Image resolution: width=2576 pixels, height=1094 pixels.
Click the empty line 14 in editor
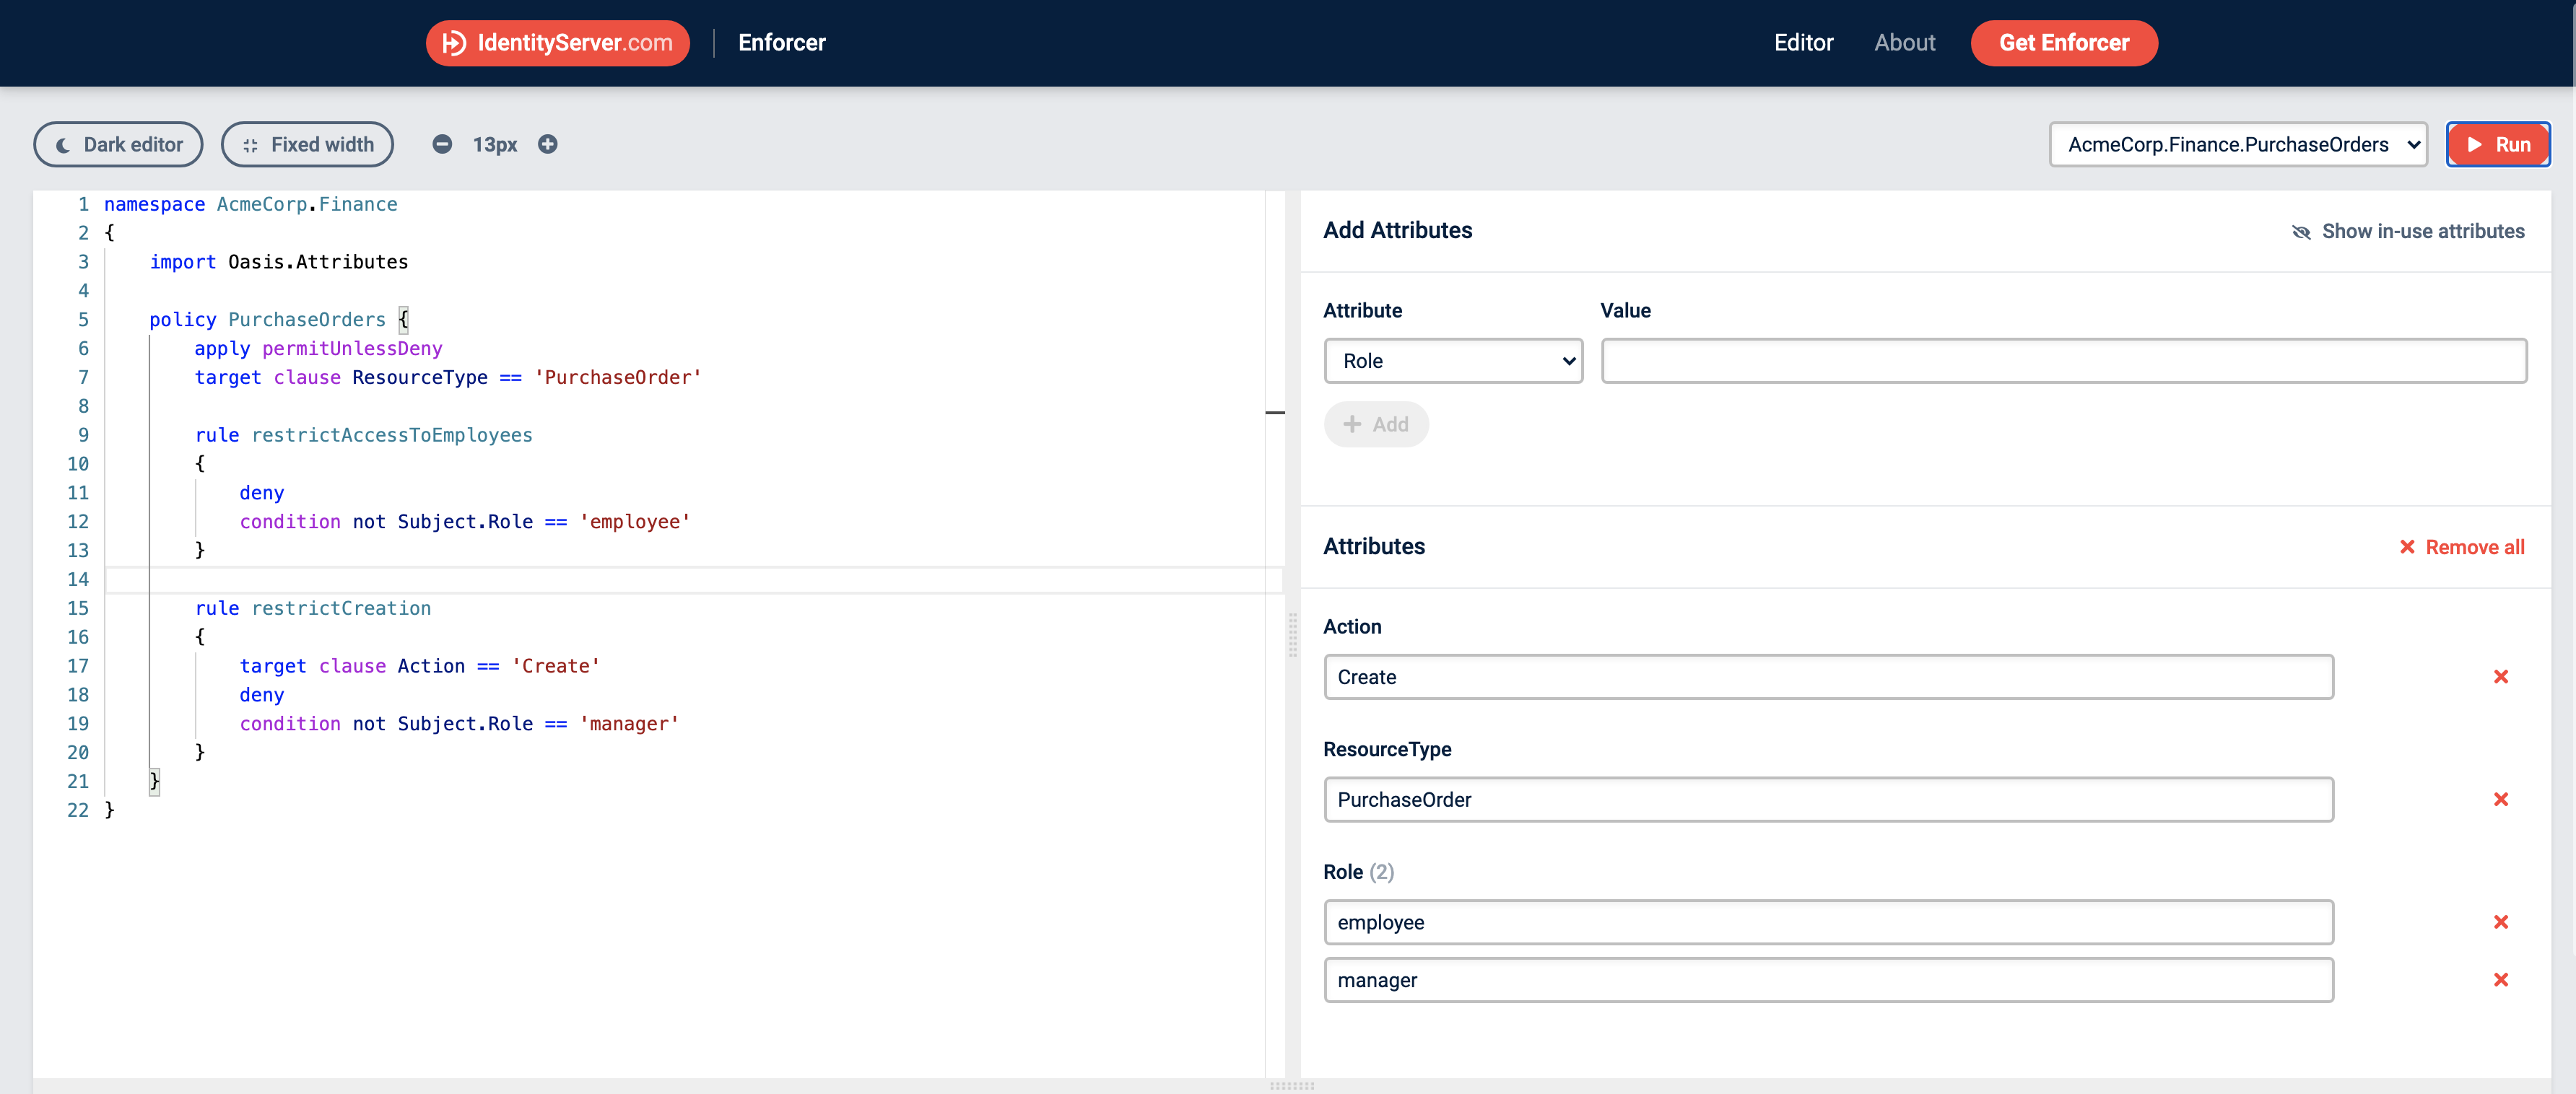click(693, 580)
